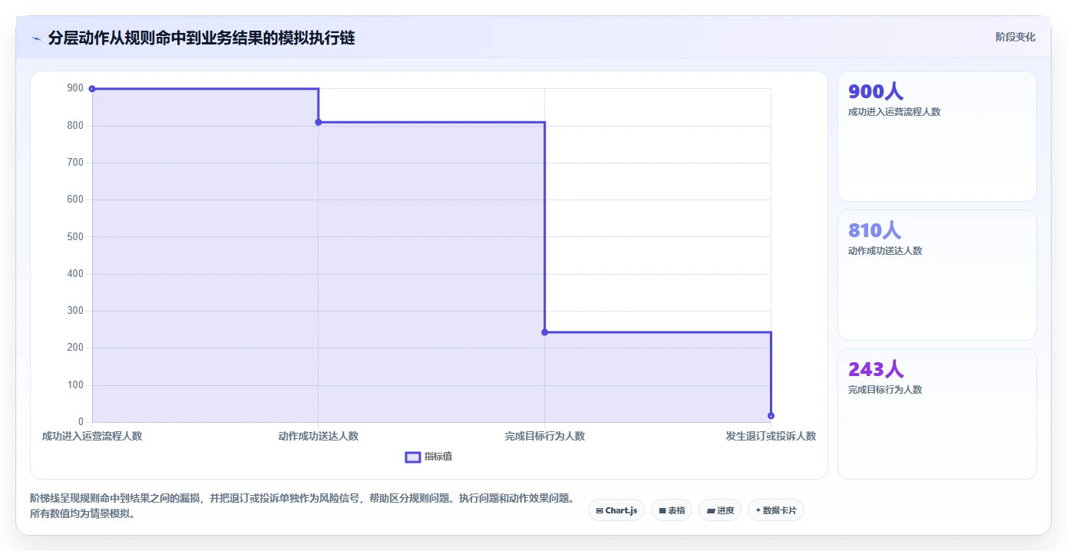Click the 成功进入运营流程人数 caption in 900人 card

coord(894,112)
